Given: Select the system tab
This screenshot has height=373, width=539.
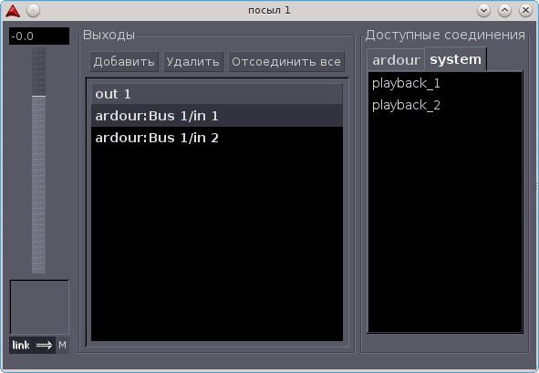Looking at the screenshot, I should pos(455,59).
